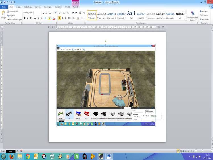
Task: Click inserted screenshot image in document
Action: 106,85
